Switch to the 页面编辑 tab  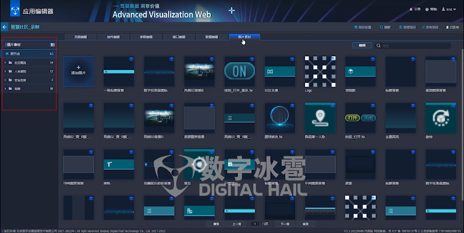(x=80, y=37)
